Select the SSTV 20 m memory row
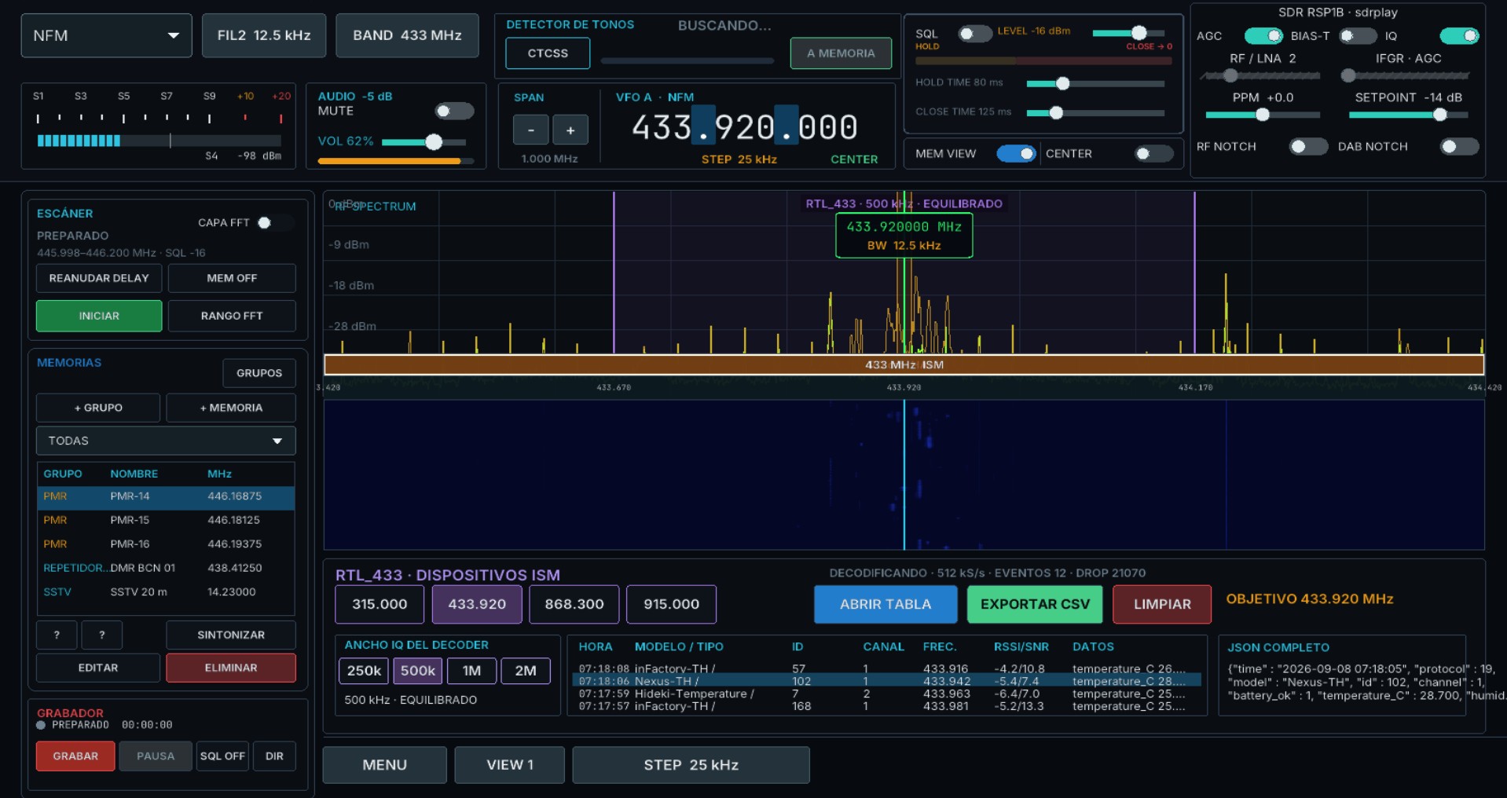The image size is (1507, 798). [166, 592]
